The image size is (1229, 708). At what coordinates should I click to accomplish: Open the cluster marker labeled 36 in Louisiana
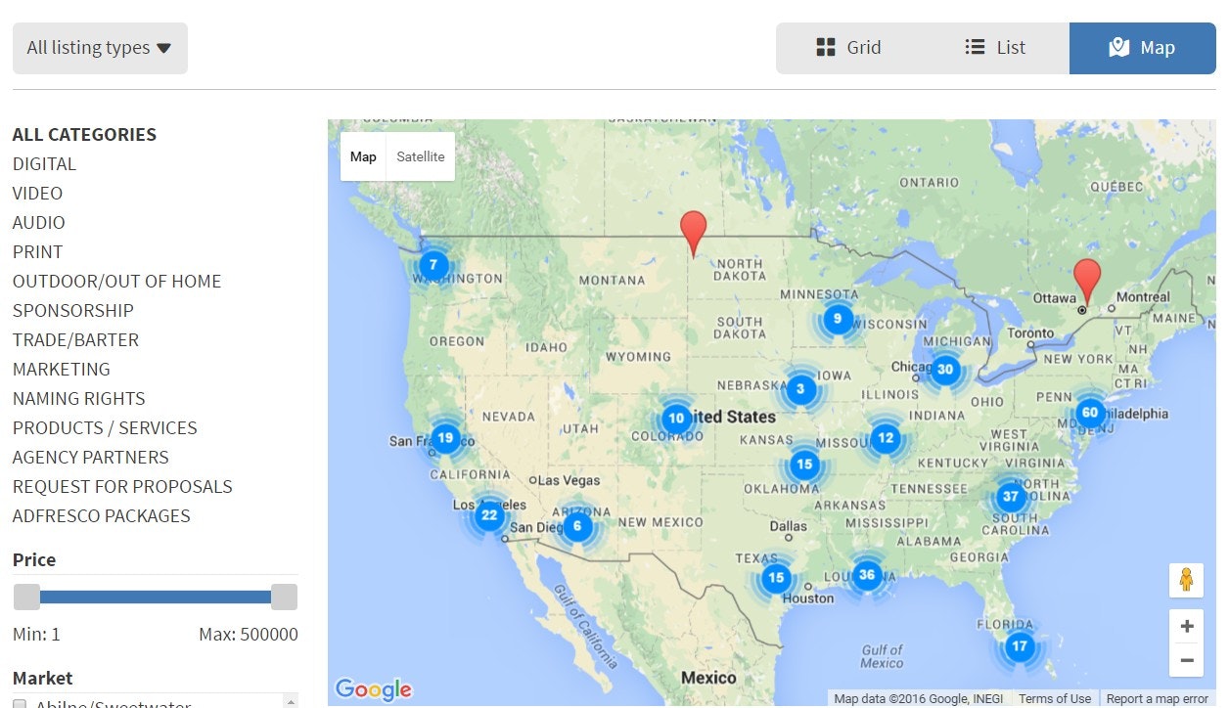point(866,575)
